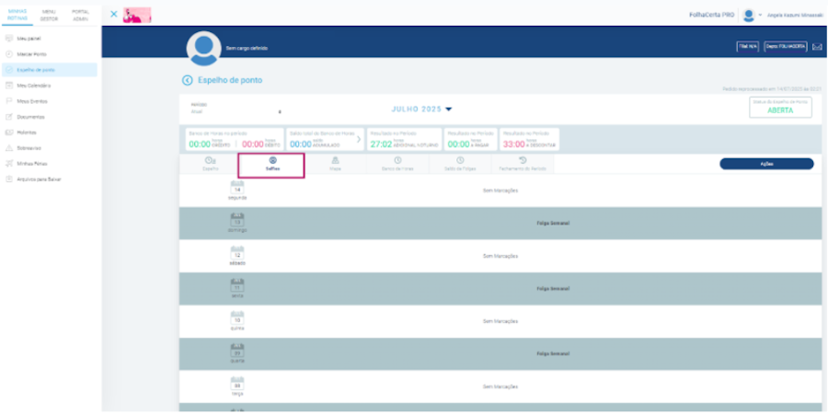828x416 pixels.
Task: Switch to the Selfies tab
Action: pyautogui.click(x=272, y=164)
